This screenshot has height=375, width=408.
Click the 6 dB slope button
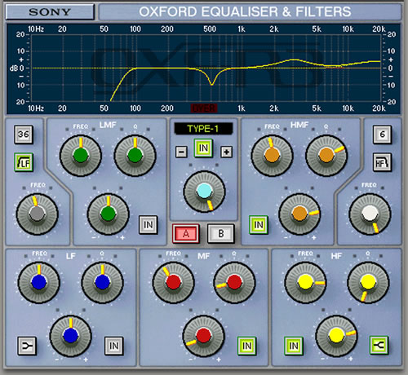(382, 135)
